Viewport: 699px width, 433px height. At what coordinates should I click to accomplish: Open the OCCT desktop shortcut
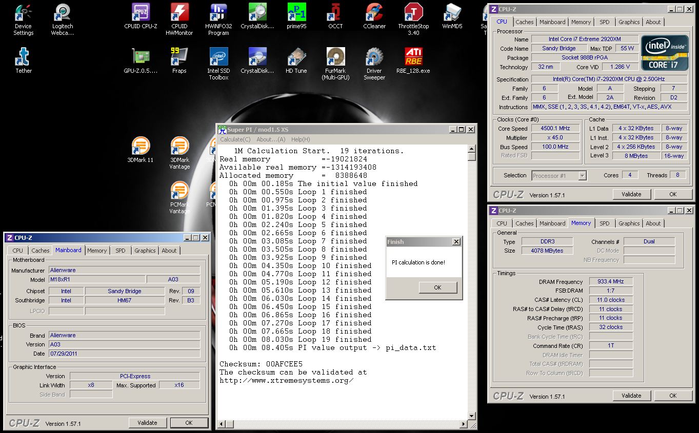tap(335, 16)
